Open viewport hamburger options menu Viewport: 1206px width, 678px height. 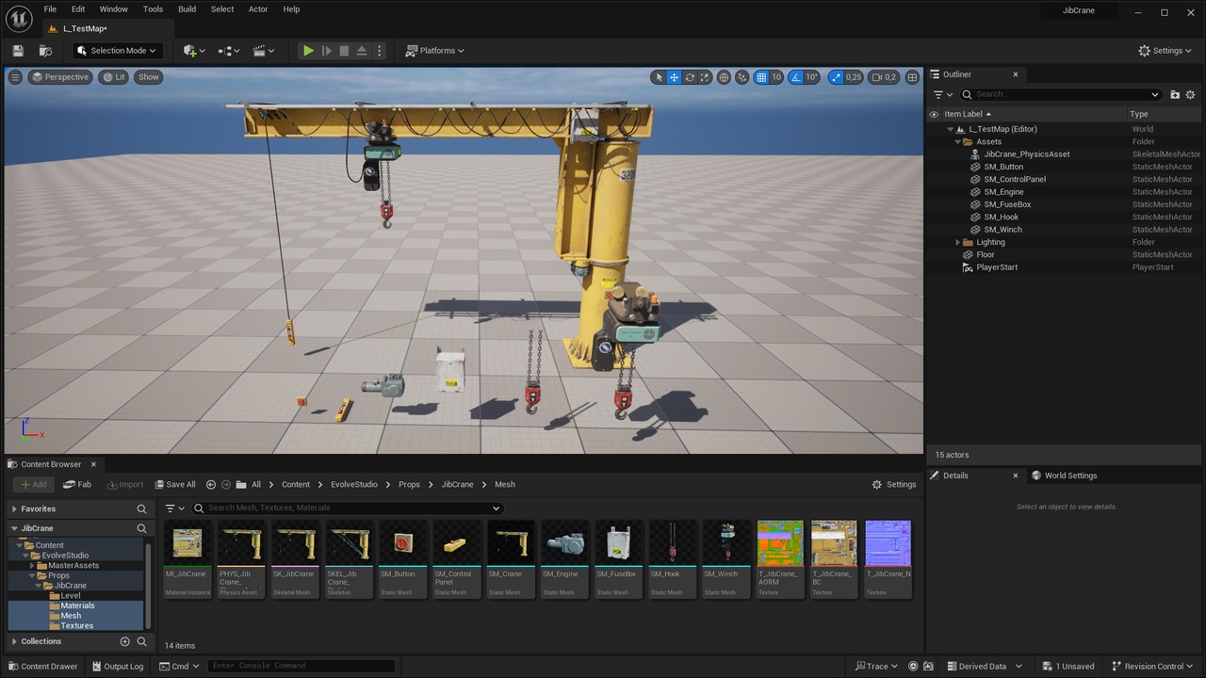click(x=15, y=77)
